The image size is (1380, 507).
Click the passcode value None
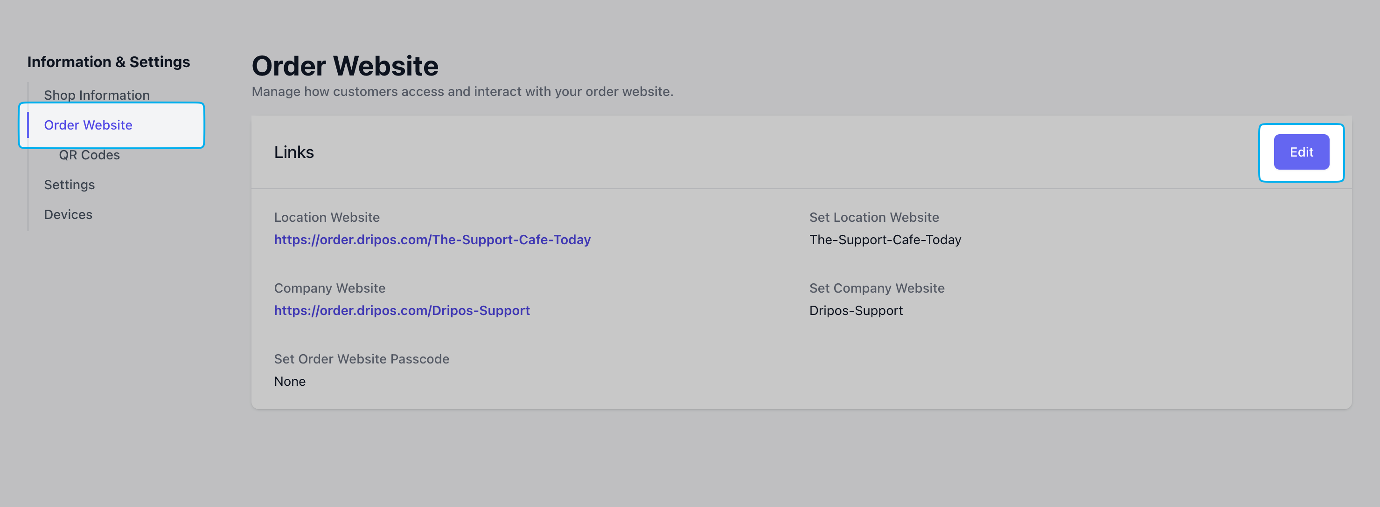289,381
